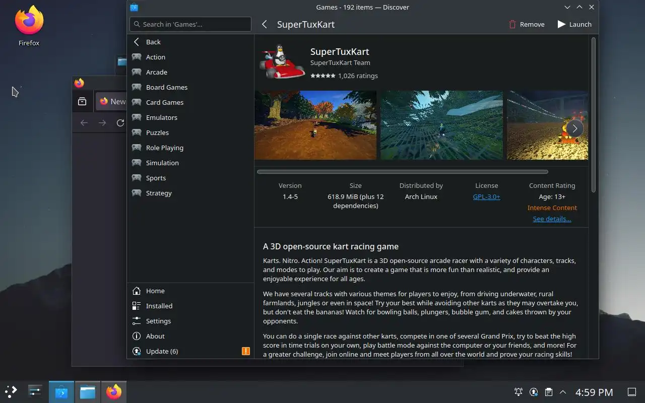Browse the Emulators category
This screenshot has height=403, width=645.
click(x=190, y=117)
